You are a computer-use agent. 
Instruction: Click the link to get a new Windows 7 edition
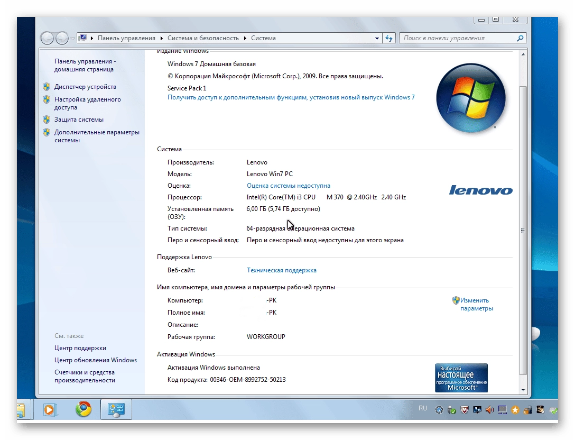click(x=291, y=97)
